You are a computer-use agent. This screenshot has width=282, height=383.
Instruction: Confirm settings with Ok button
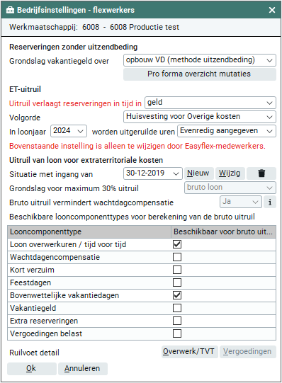click(32, 369)
